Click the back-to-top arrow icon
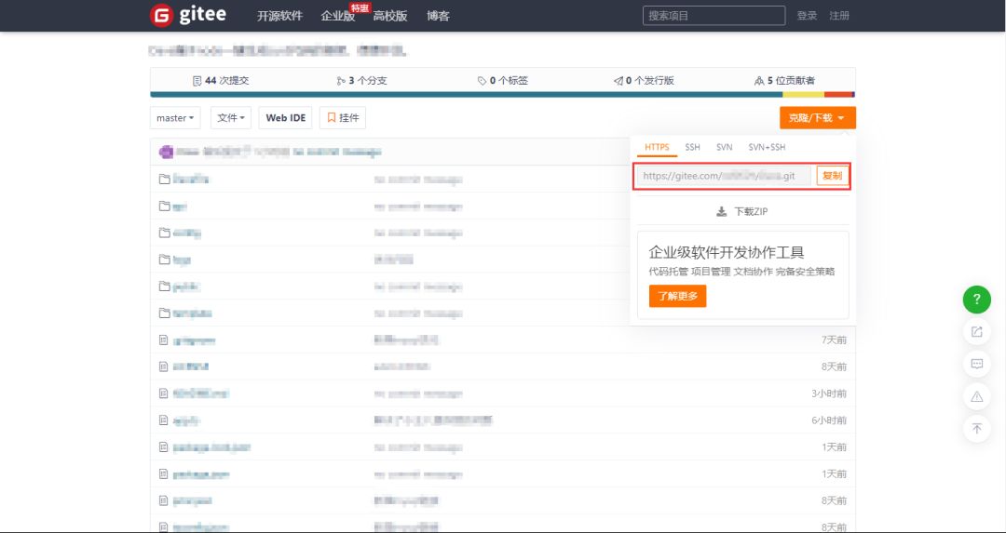The image size is (1006, 533). click(x=976, y=429)
